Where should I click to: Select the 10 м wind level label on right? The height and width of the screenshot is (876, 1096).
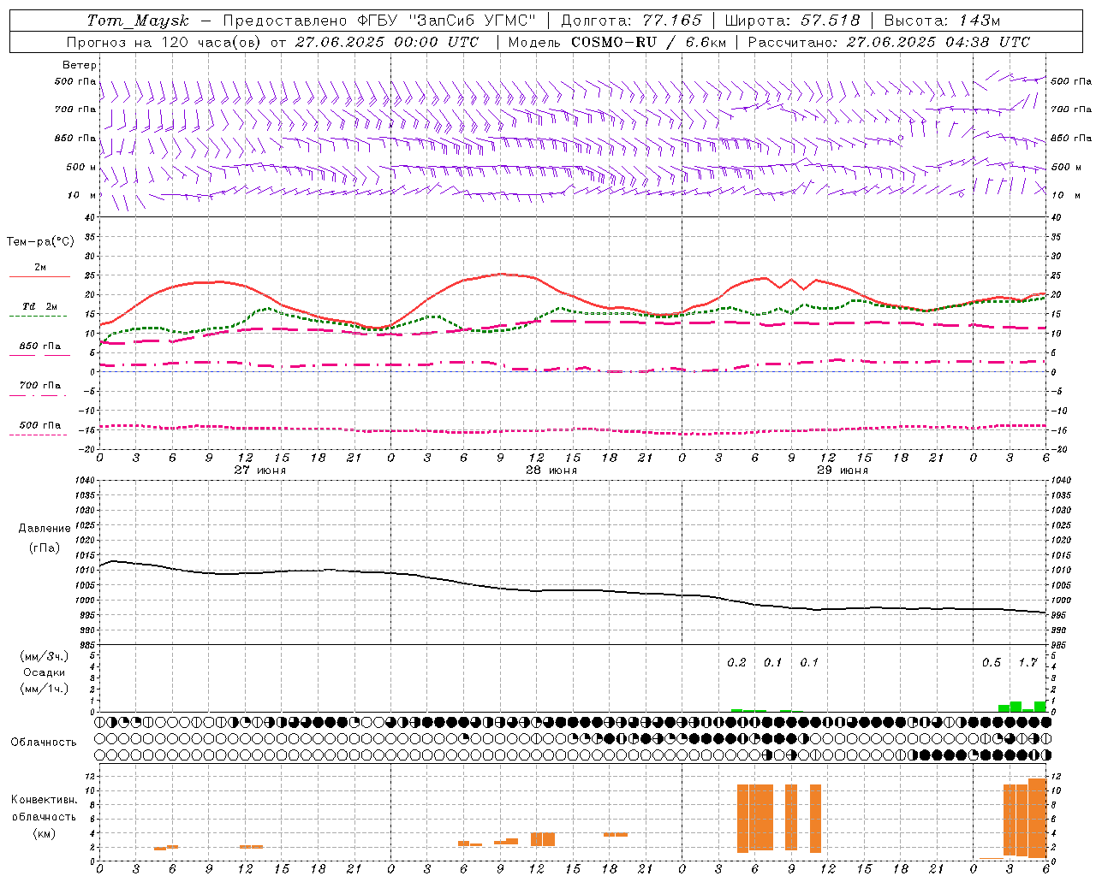1065,195
